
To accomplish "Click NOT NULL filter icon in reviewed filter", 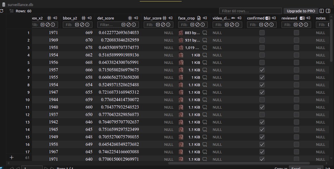I will (306, 25).
